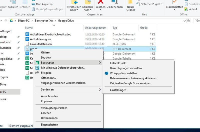200x132 pixels.
Task: Click Verknüpfung erstellen menu entry
Action: pyautogui.click(x=54, y=108)
